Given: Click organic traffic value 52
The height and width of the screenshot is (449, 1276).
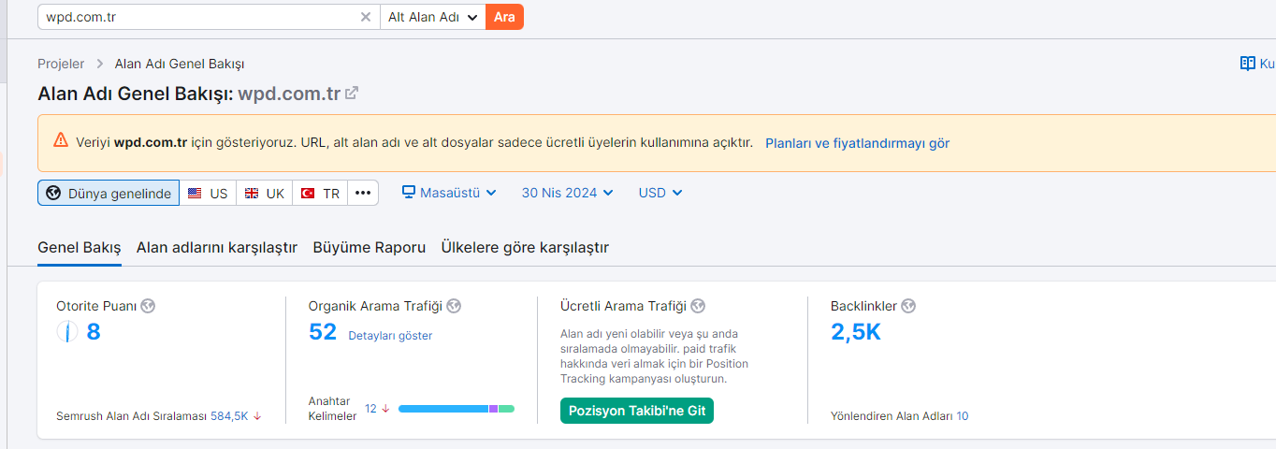Looking at the screenshot, I should pos(323,332).
